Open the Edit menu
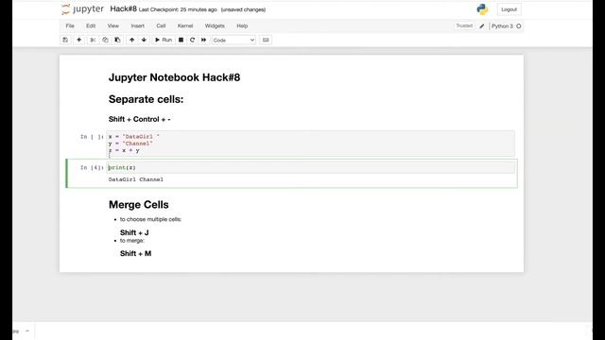This screenshot has width=605, height=340. [x=91, y=25]
